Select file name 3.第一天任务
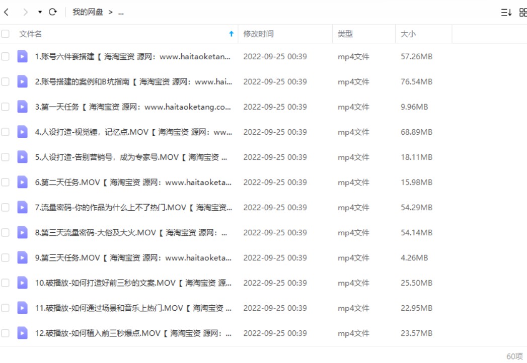527x363 pixels. [x=133, y=107]
